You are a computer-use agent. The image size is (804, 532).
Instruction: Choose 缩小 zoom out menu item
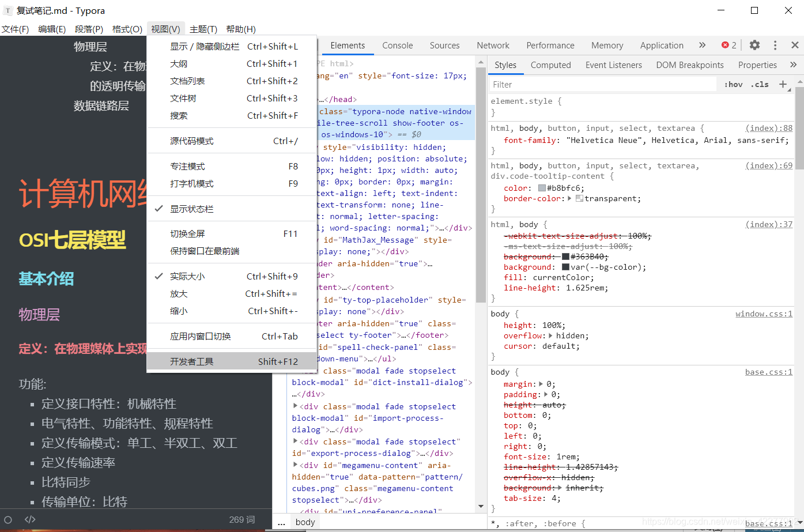click(232, 311)
